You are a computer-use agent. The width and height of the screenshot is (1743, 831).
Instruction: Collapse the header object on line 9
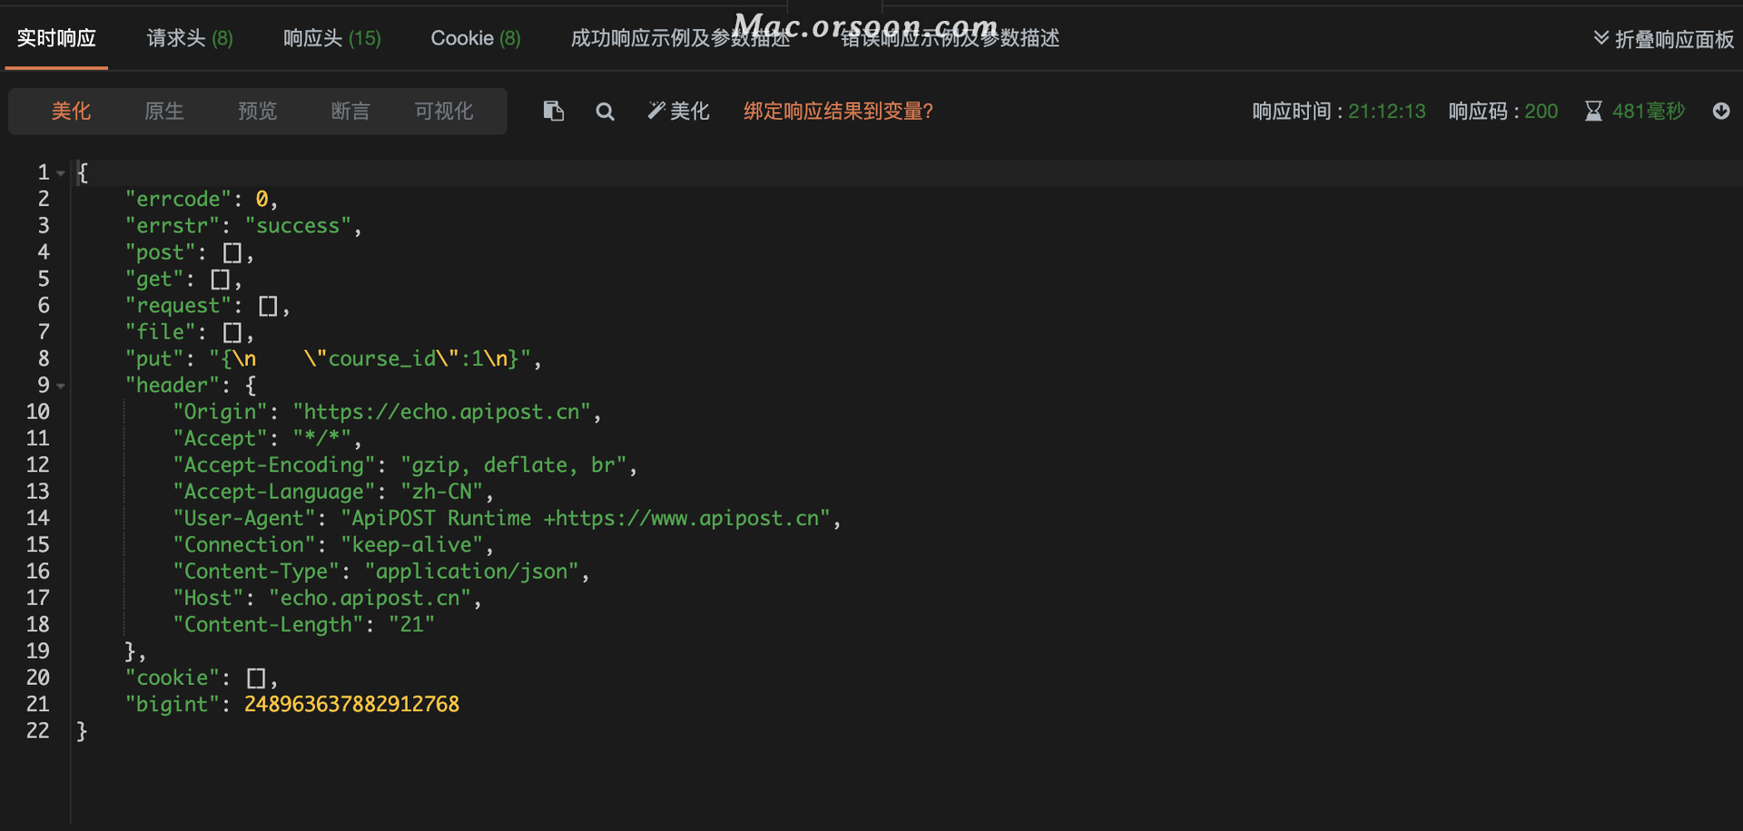coord(61,386)
